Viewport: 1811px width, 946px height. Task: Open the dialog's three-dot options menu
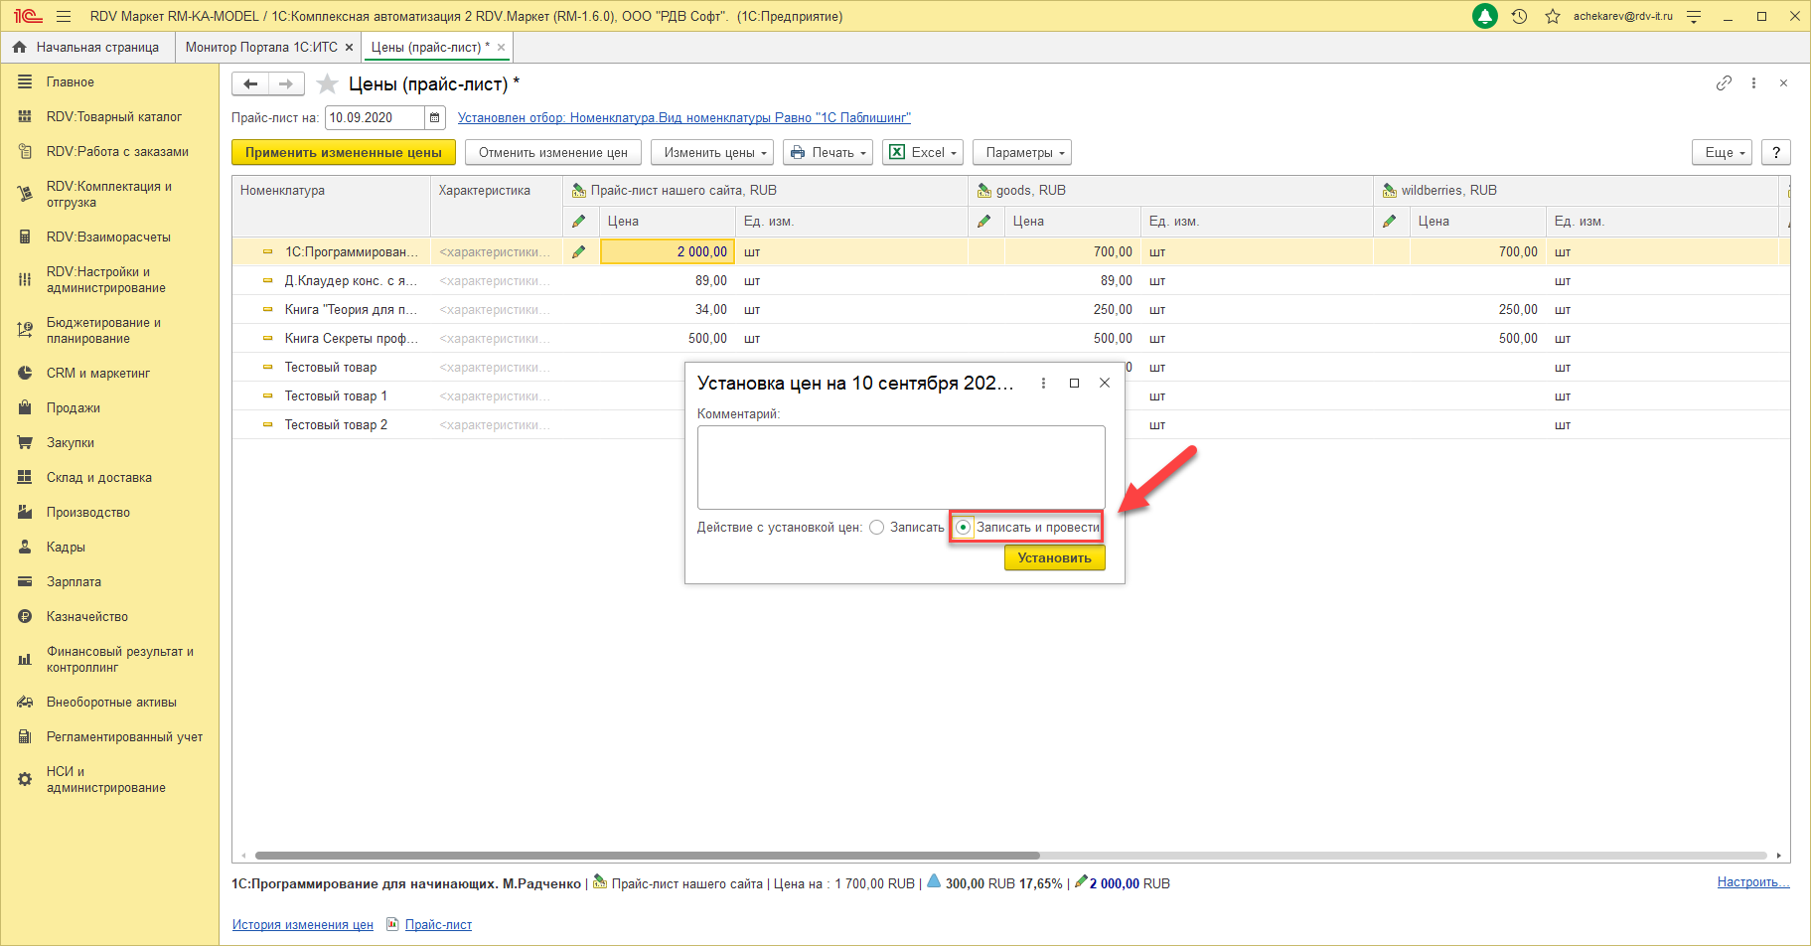[x=1043, y=384]
